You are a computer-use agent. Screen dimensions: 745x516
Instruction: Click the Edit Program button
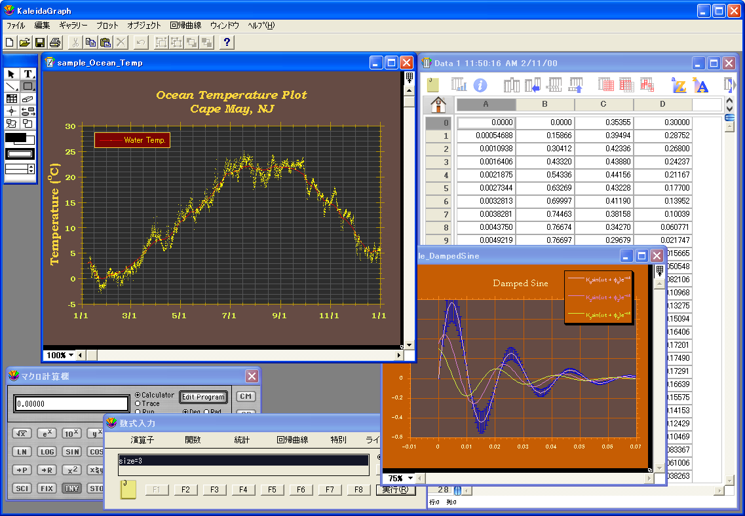(203, 397)
